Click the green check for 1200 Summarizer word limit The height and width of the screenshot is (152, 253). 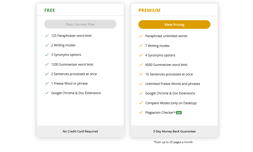tap(47, 64)
